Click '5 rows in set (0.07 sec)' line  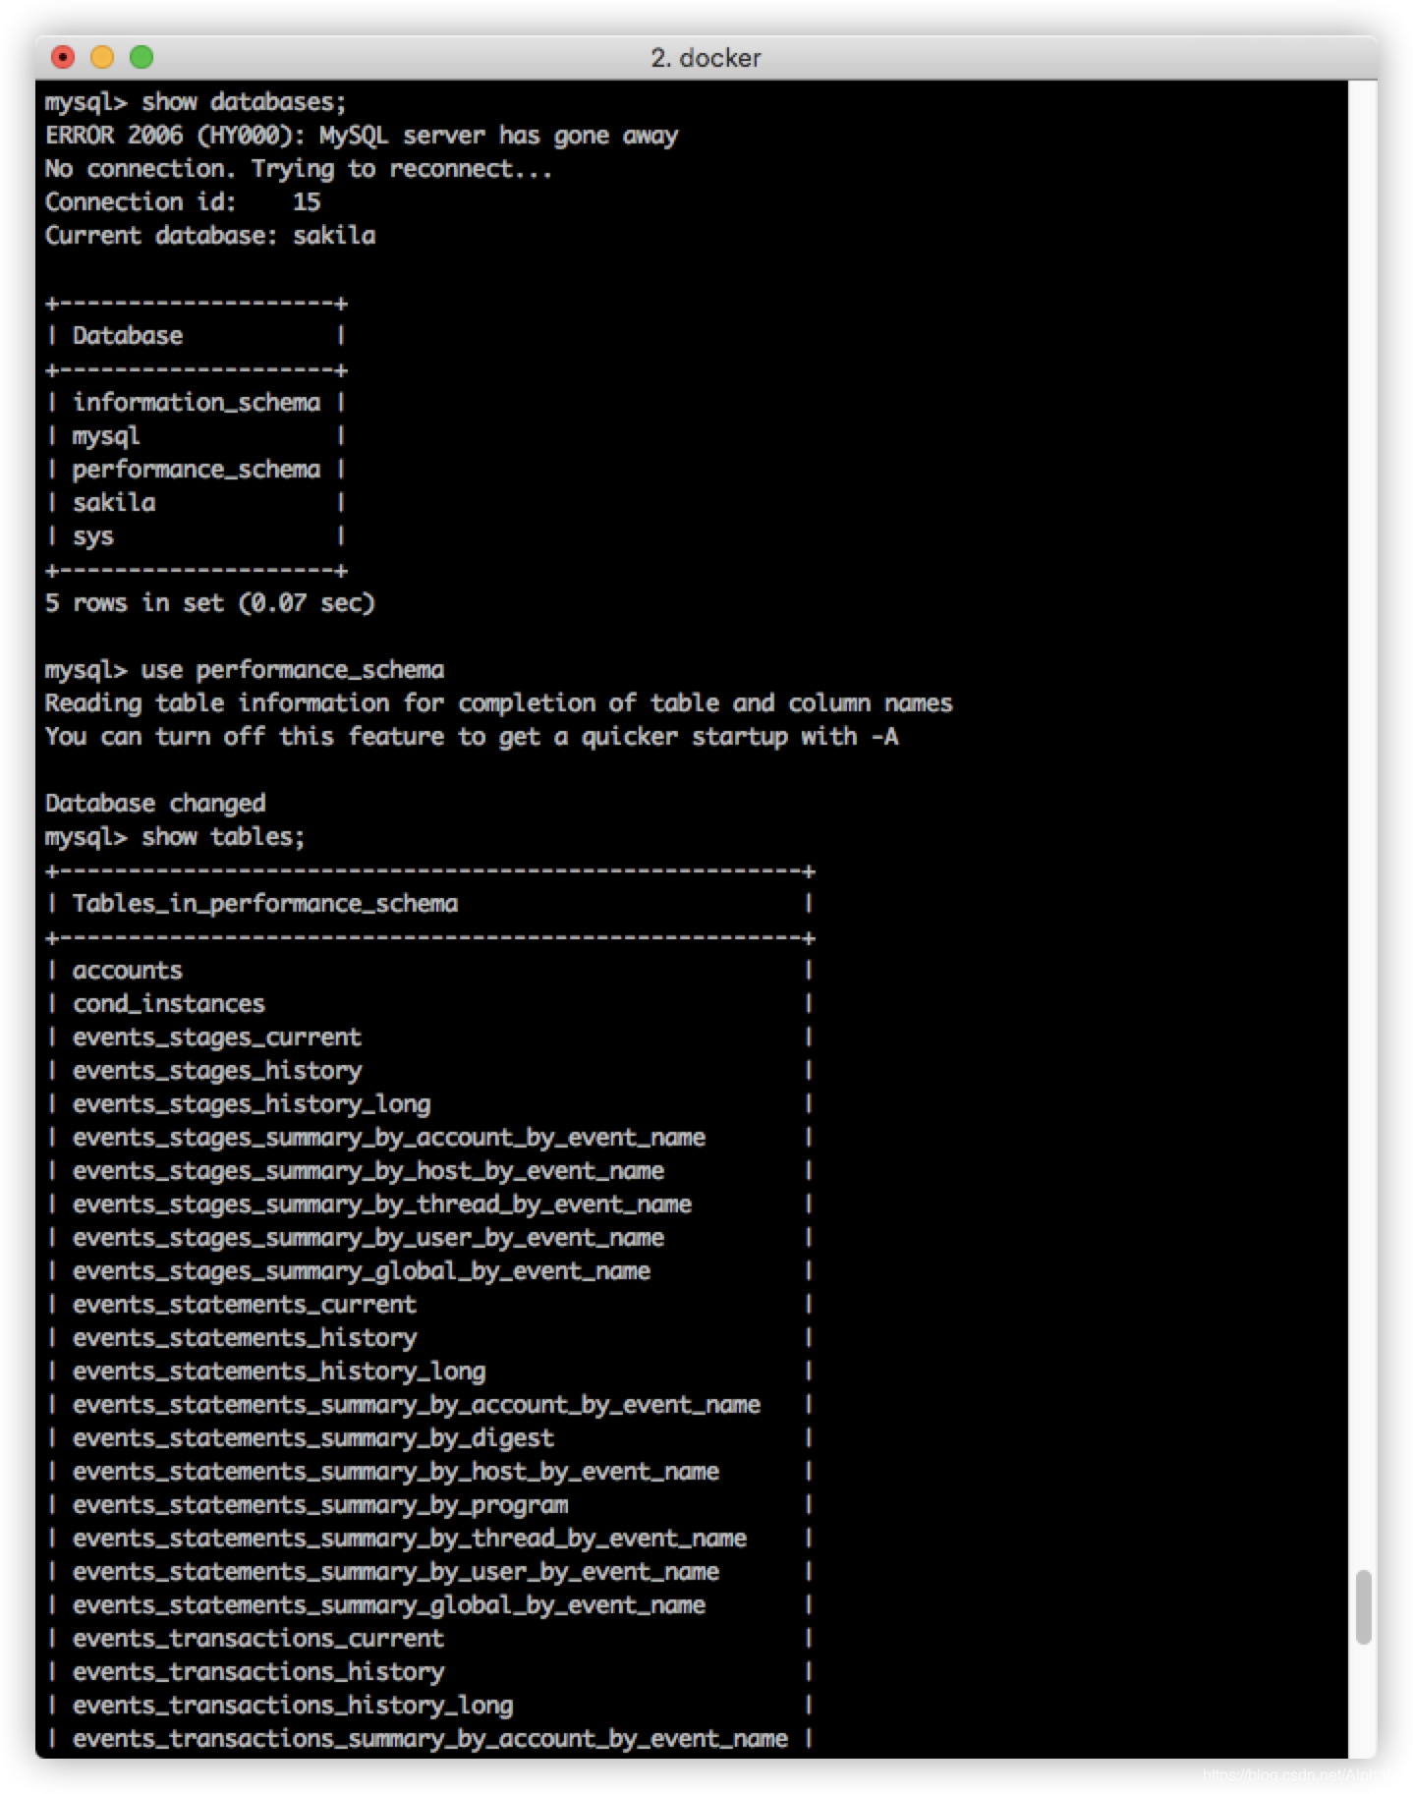pyautogui.click(x=210, y=603)
